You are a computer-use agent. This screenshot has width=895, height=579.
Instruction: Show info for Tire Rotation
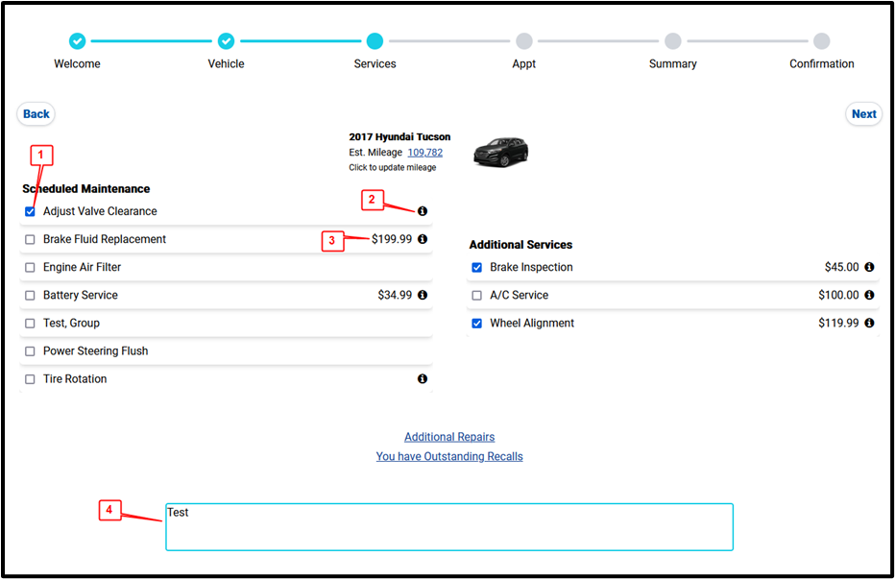[x=423, y=379]
